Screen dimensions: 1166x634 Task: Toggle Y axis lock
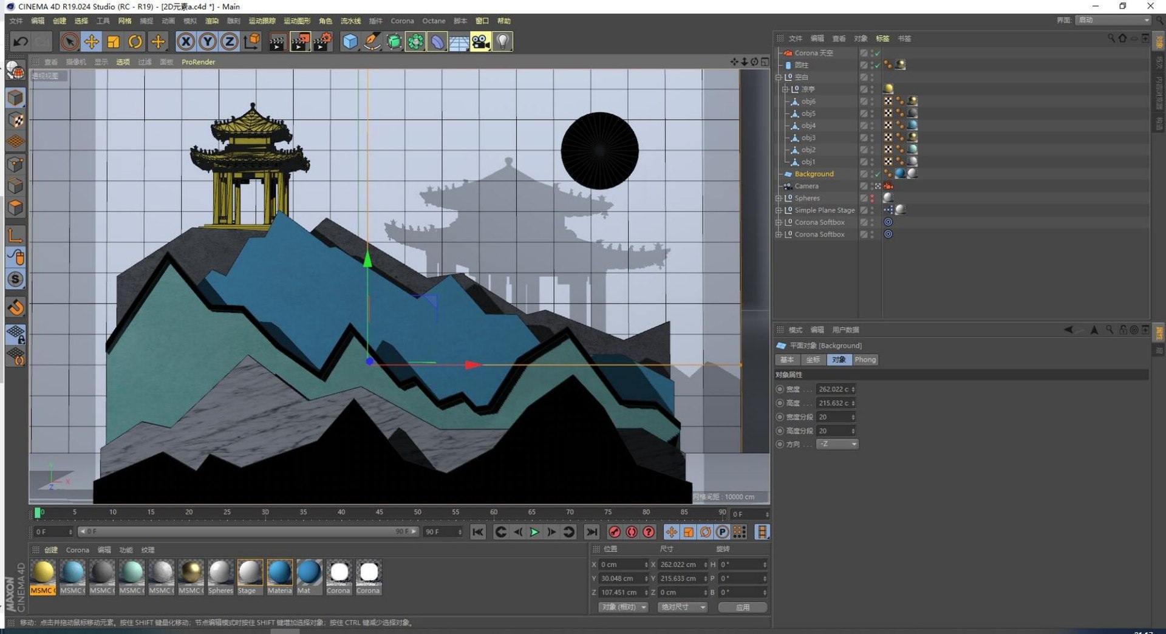(x=208, y=41)
